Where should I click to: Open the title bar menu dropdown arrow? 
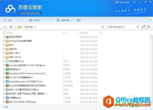coord(134,2)
